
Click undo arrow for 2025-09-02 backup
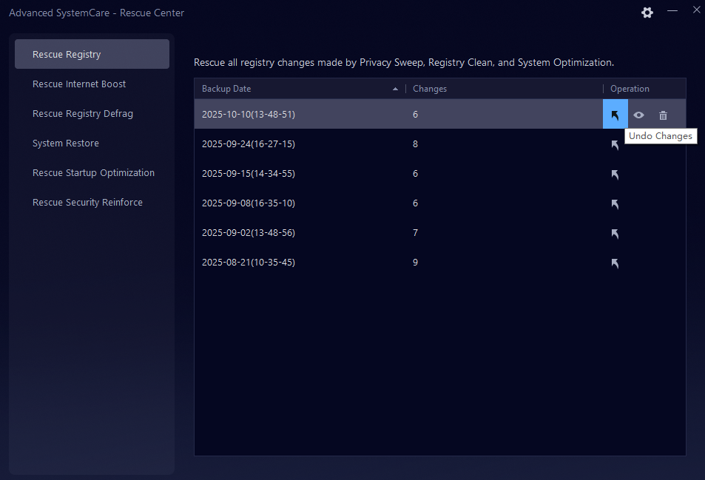tap(615, 234)
